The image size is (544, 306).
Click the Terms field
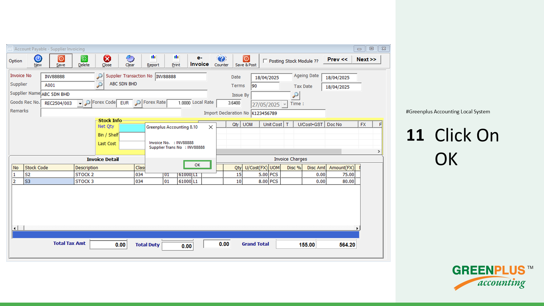point(265,86)
